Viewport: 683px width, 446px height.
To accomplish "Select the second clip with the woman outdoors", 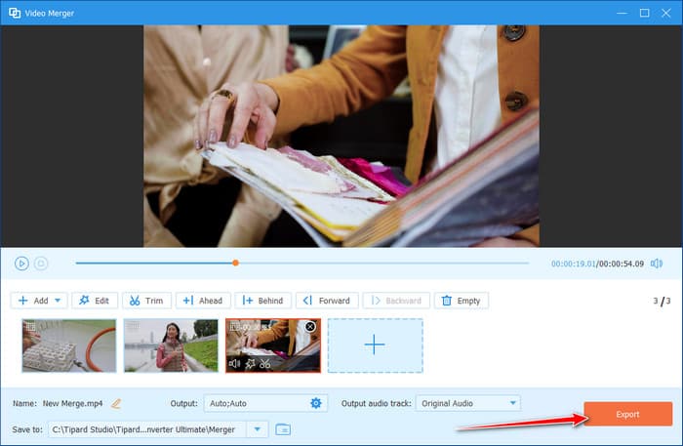I will (171, 345).
